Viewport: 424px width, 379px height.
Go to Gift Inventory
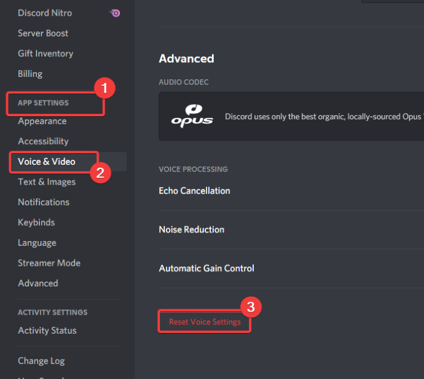point(45,53)
